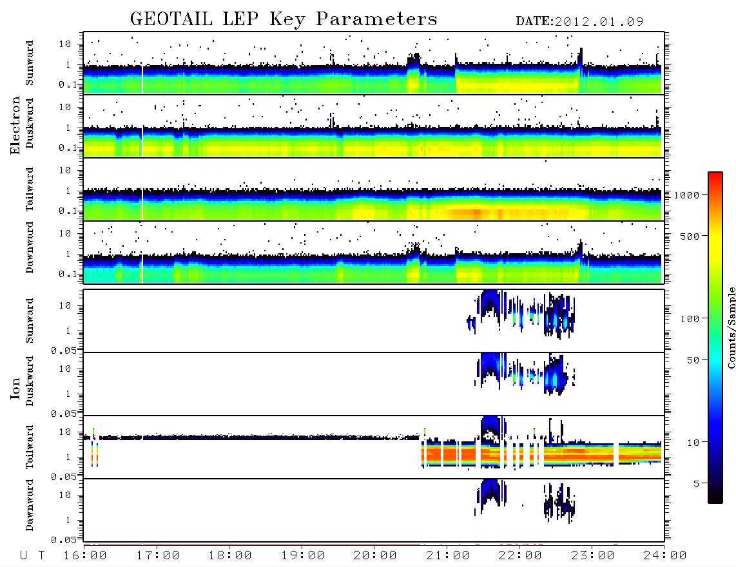Select the Electron 'Sunward' panel label
Image resolution: width=736 pixels, height=567 pixels.
click(x=30, y=63)
